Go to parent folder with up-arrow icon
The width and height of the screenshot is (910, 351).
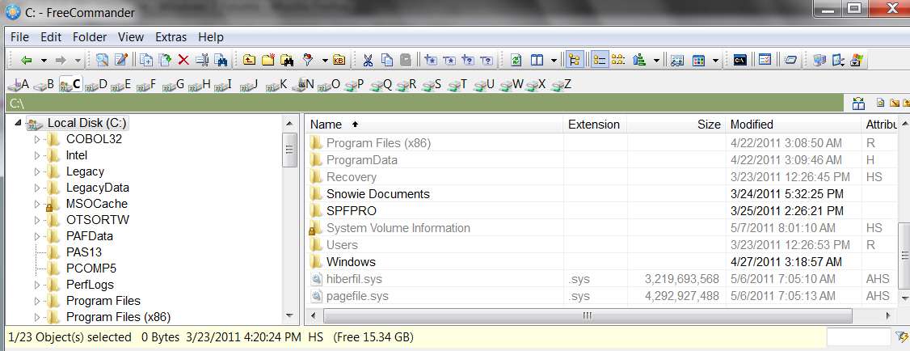tap(250, 60)
